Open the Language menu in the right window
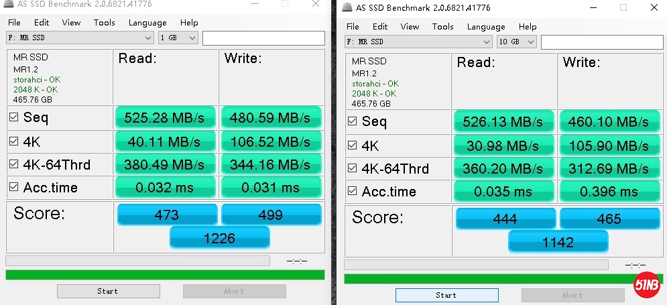The height and width of the screenshot is (305, 667). pyautogui.click(x=485, y=26)
